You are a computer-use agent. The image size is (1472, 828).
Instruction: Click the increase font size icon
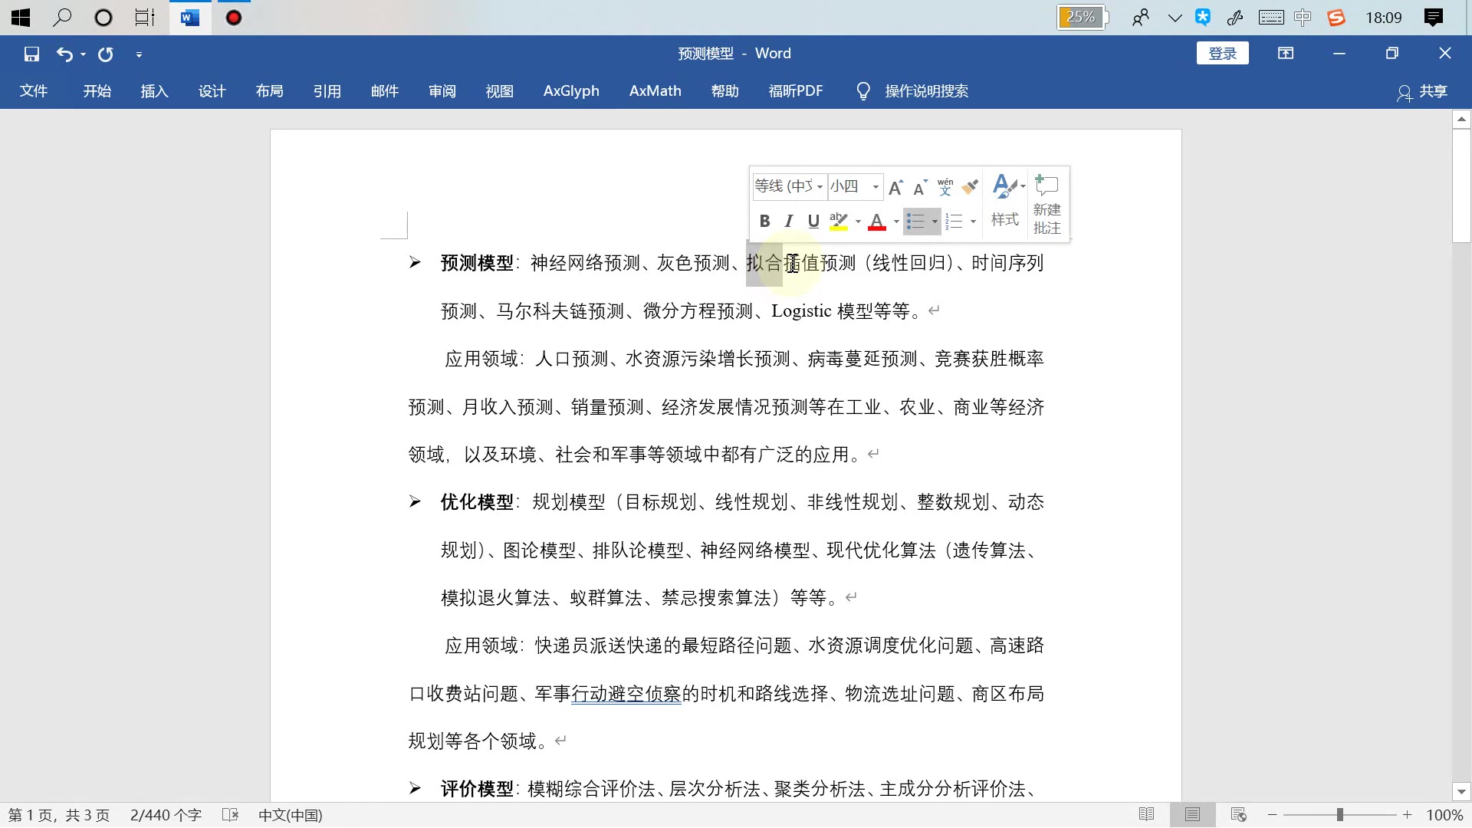point(895,187)
